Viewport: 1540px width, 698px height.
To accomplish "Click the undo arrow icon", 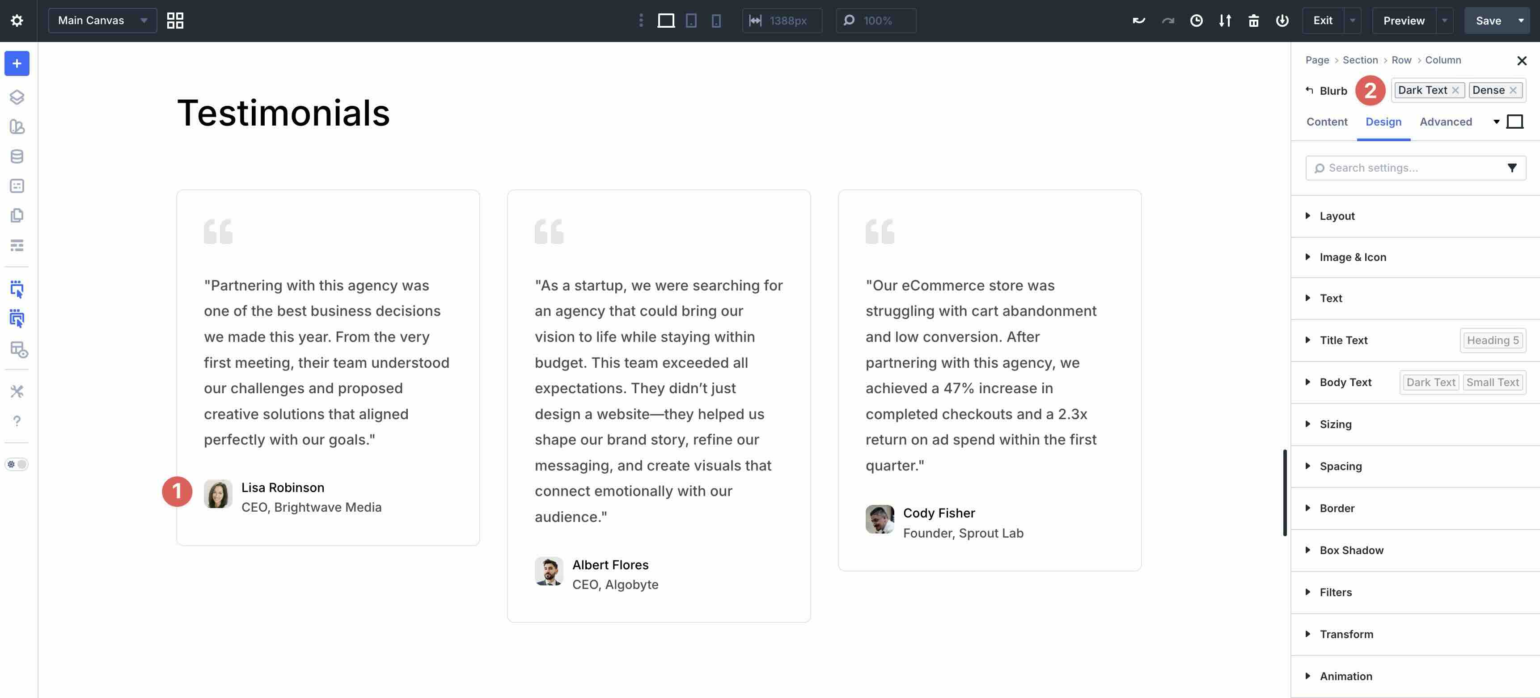I will click(1138, 20).
